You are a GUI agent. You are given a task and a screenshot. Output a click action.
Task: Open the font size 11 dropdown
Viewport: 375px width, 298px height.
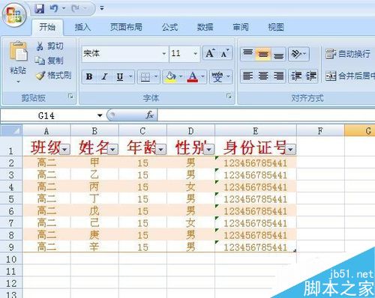tap(195, 53)
